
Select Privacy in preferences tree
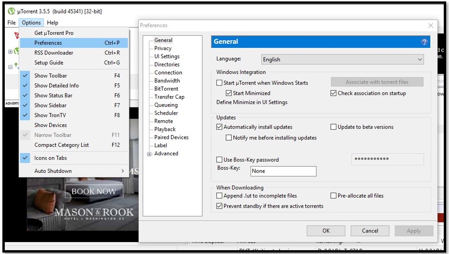click(163, 48)
